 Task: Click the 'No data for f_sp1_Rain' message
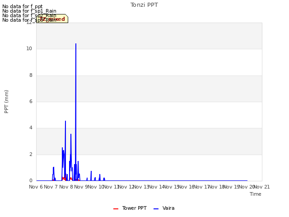29,11
